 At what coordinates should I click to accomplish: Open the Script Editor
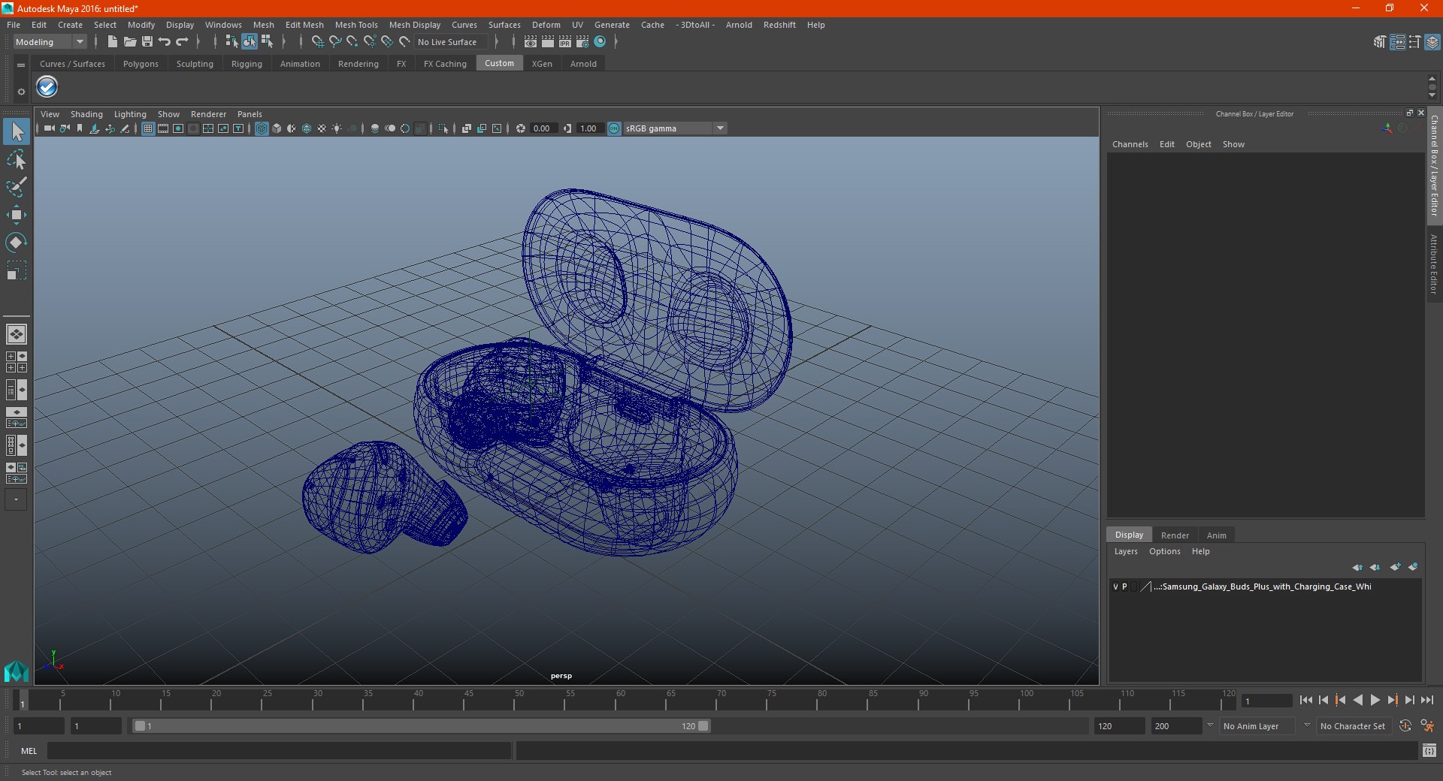coord(1429,750)
